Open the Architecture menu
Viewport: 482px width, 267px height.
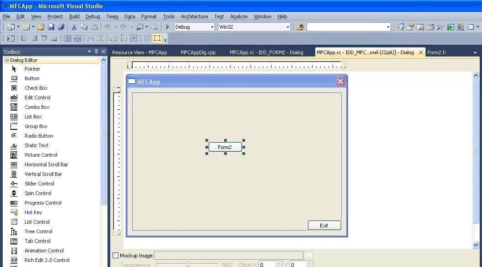[x=194, y=16]
